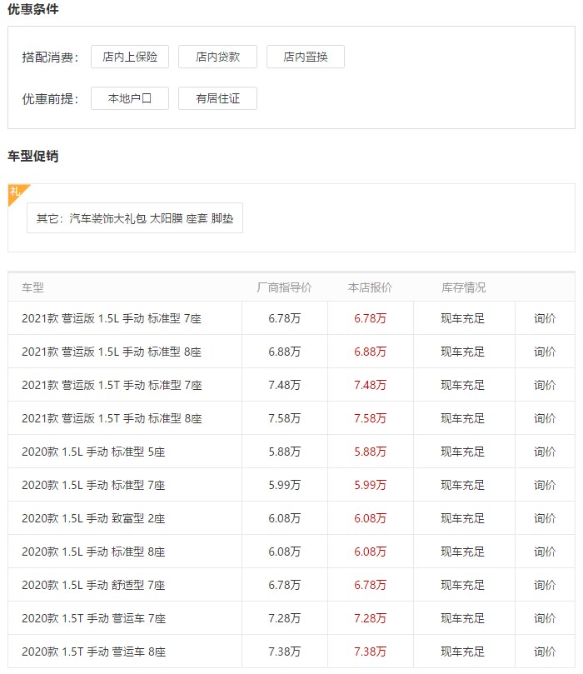
Task: Open the 2020款 1.5L 手动 标准型 7座 model
Action: (x=93, y=486)
